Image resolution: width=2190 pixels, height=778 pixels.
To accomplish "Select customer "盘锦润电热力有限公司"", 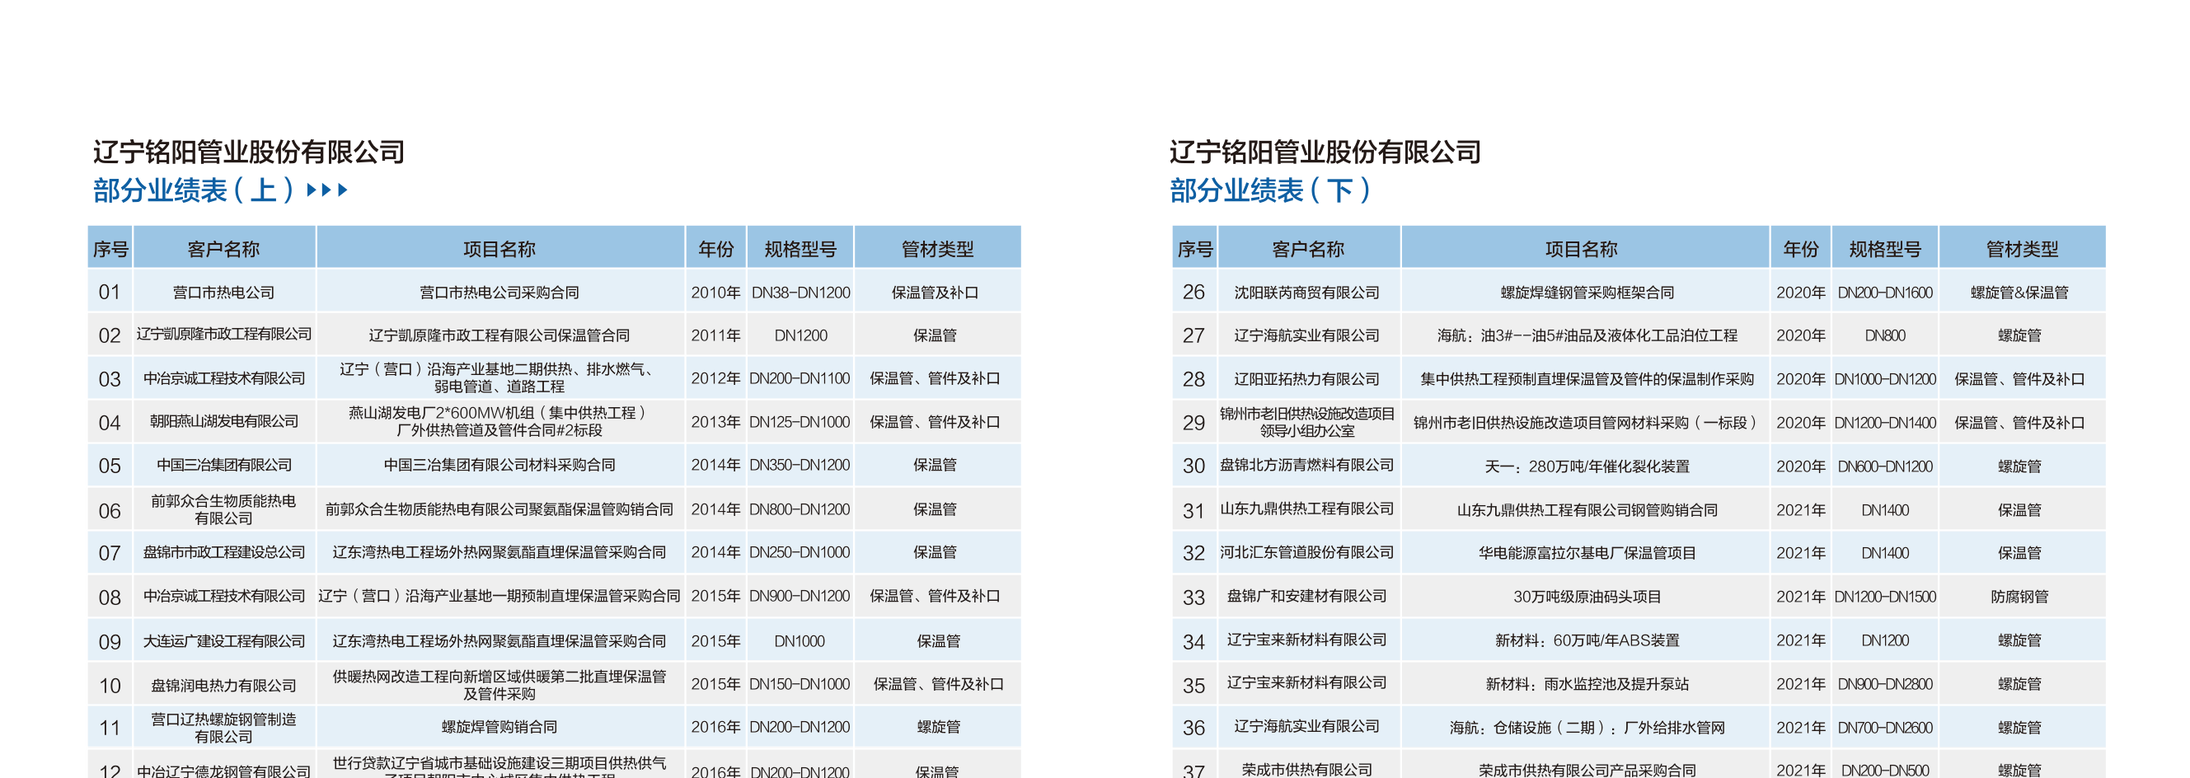I will pos(223,686).
